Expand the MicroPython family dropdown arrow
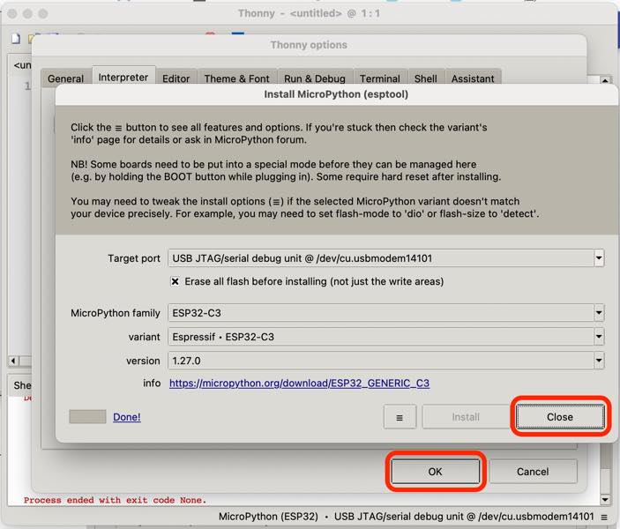 (599, 313)
